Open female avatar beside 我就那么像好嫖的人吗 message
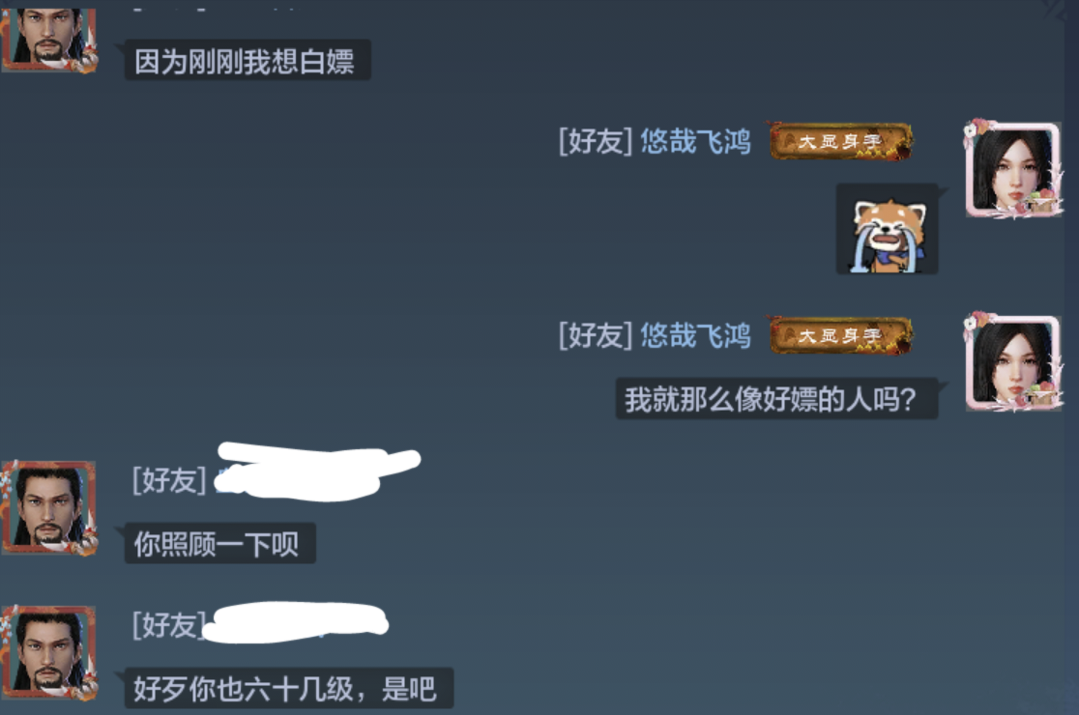The image size is (1079, 715). 1012,363
